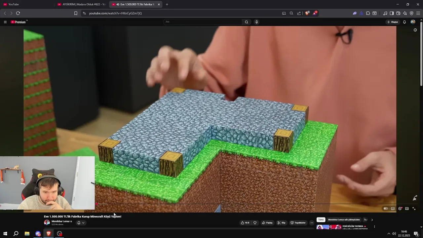
Task: Switch the player to theater mode
Action: [407, 209]
